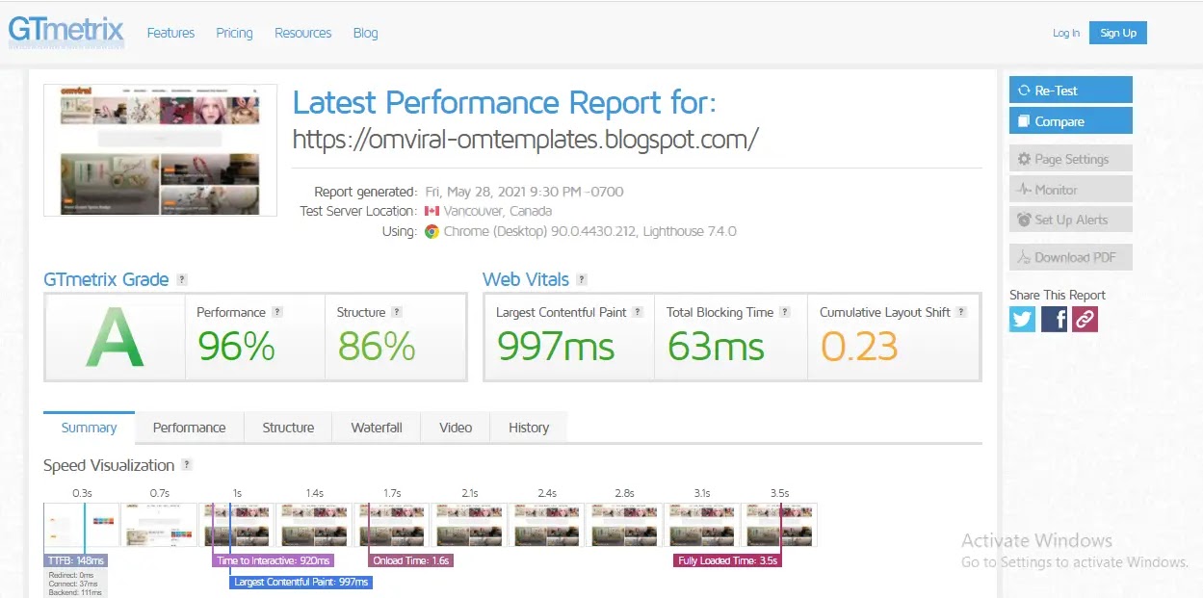
Task: Click Onload Time: 1.6s marker
Action: (x=411, y=560)
